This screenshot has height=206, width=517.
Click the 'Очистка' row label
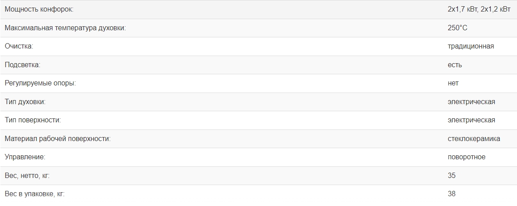[19, 46]
